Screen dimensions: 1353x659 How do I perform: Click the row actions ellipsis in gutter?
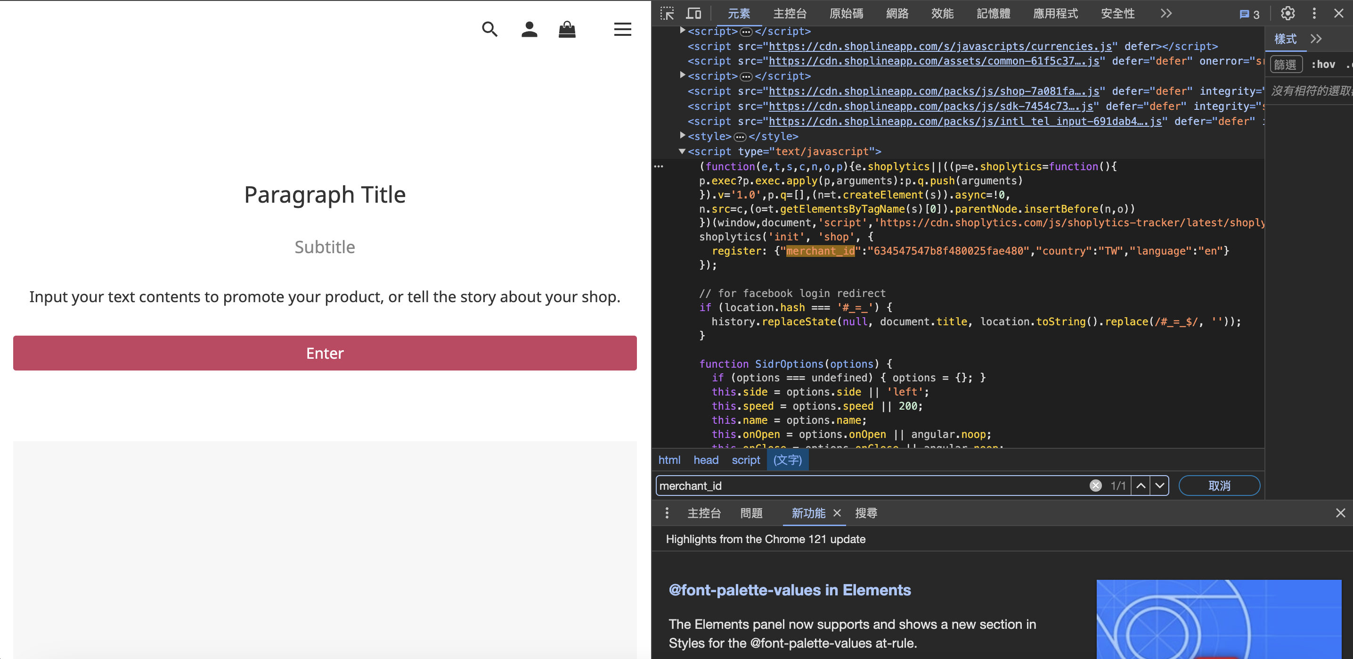point(659,166)
